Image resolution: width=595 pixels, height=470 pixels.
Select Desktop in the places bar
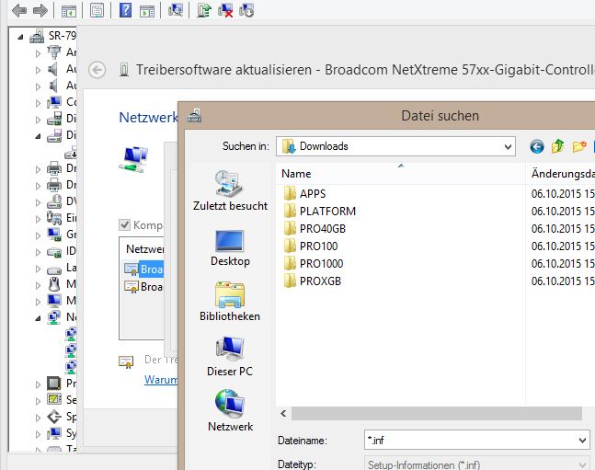[230, 248]
